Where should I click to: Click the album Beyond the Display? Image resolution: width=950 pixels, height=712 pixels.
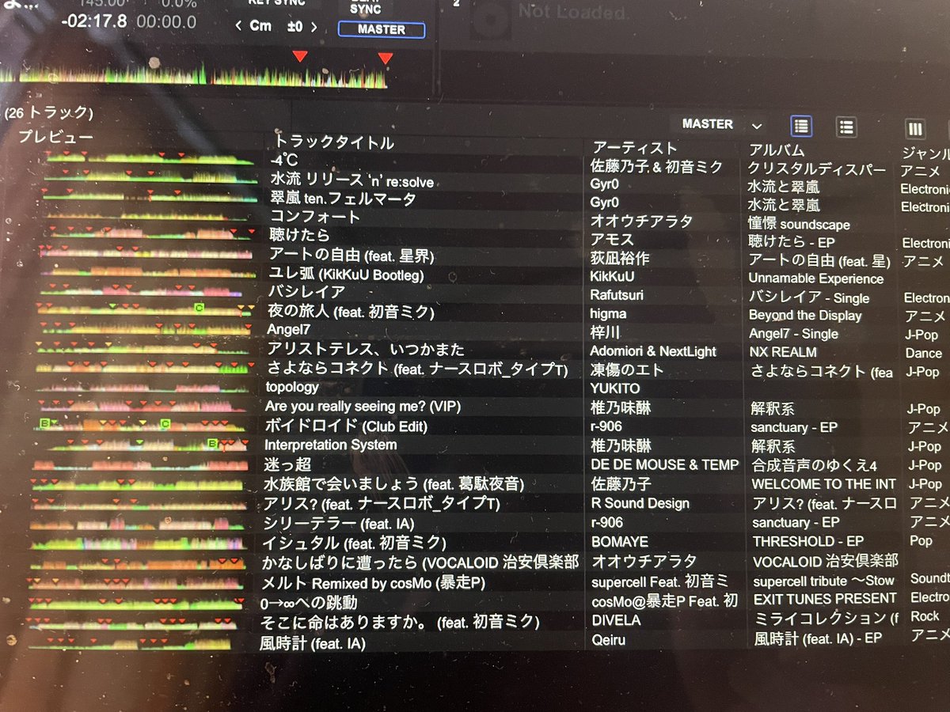pos(805,316)
